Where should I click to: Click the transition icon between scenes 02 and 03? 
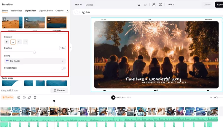point(21,111)
